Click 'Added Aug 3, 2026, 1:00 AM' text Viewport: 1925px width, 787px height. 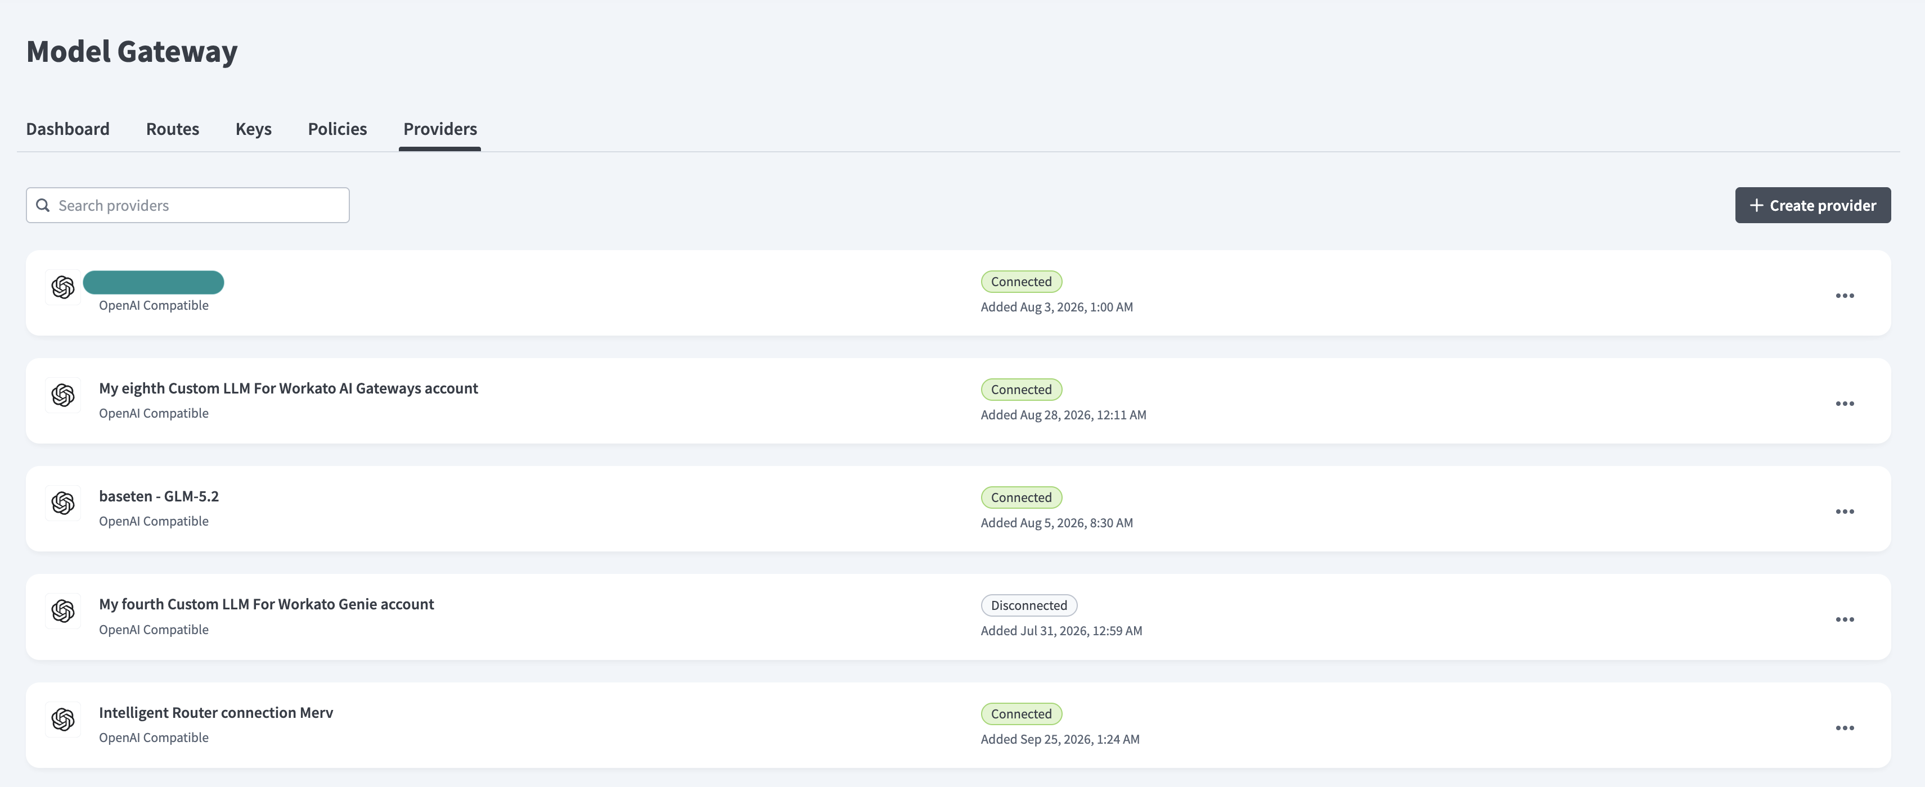click(x=1056, y=307)
